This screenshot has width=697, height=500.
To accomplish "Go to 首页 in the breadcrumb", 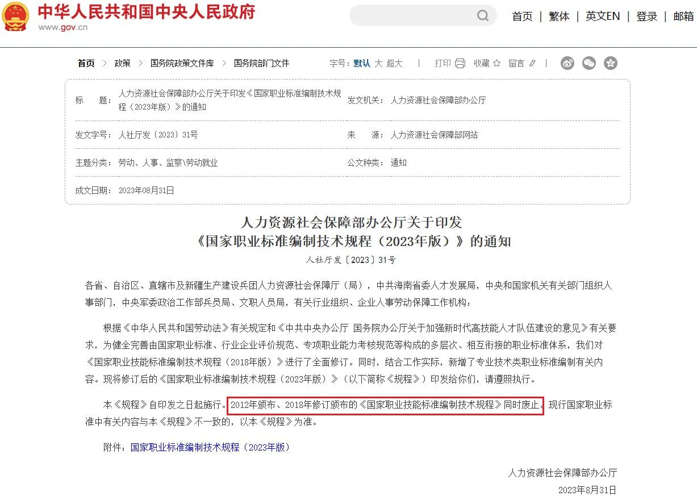I will [86, 63].
